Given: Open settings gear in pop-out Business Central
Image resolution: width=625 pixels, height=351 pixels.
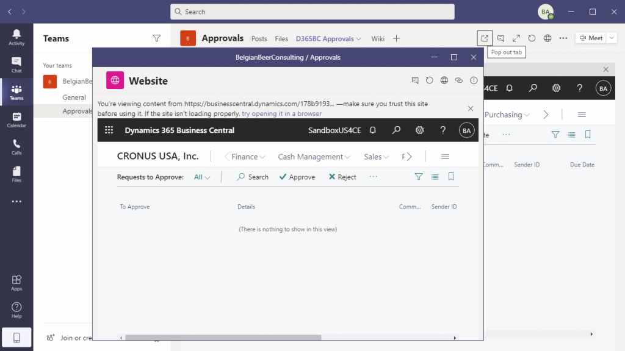Looking at the screenshot, I should click(x=419, y=130).
